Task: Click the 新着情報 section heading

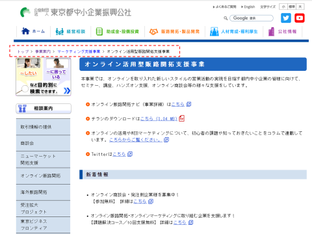Action: tap(193, 175)
